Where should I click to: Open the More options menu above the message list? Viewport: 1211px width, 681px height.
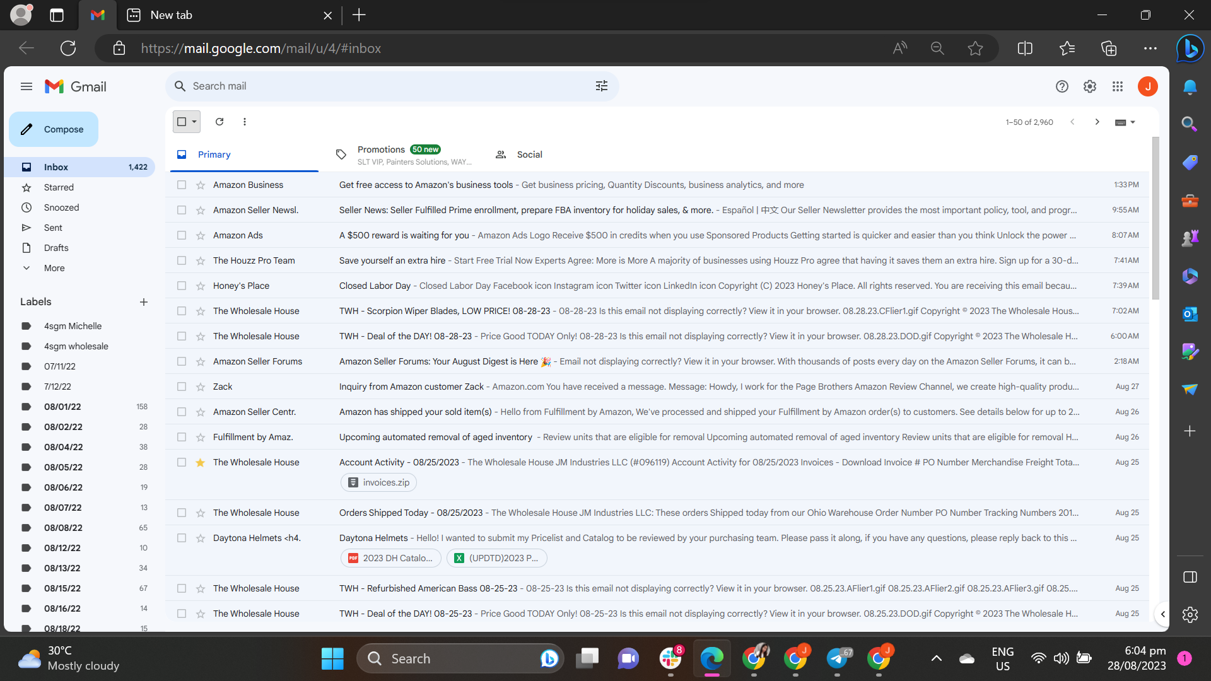(245, 122)
